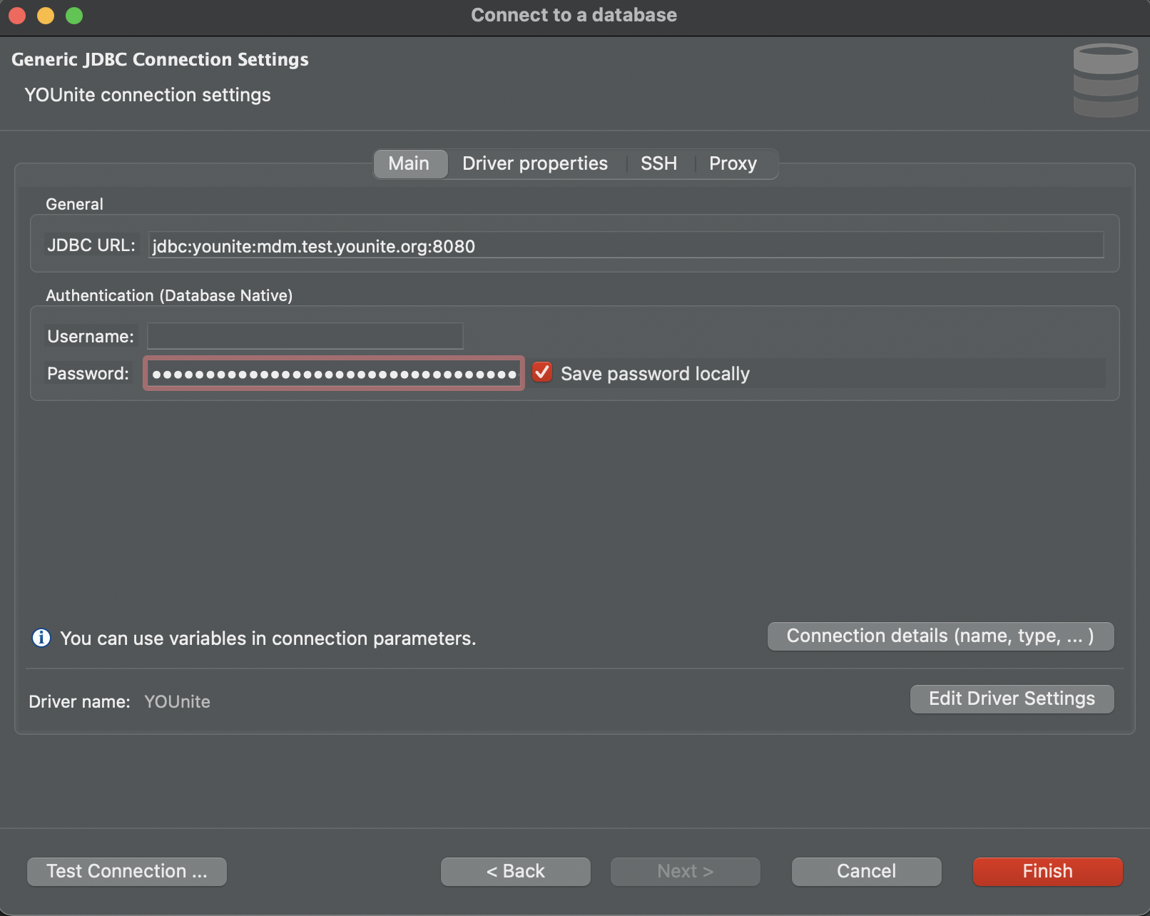Select the SSH tab
The image size is (1150, 916).
tap(658, 163)
